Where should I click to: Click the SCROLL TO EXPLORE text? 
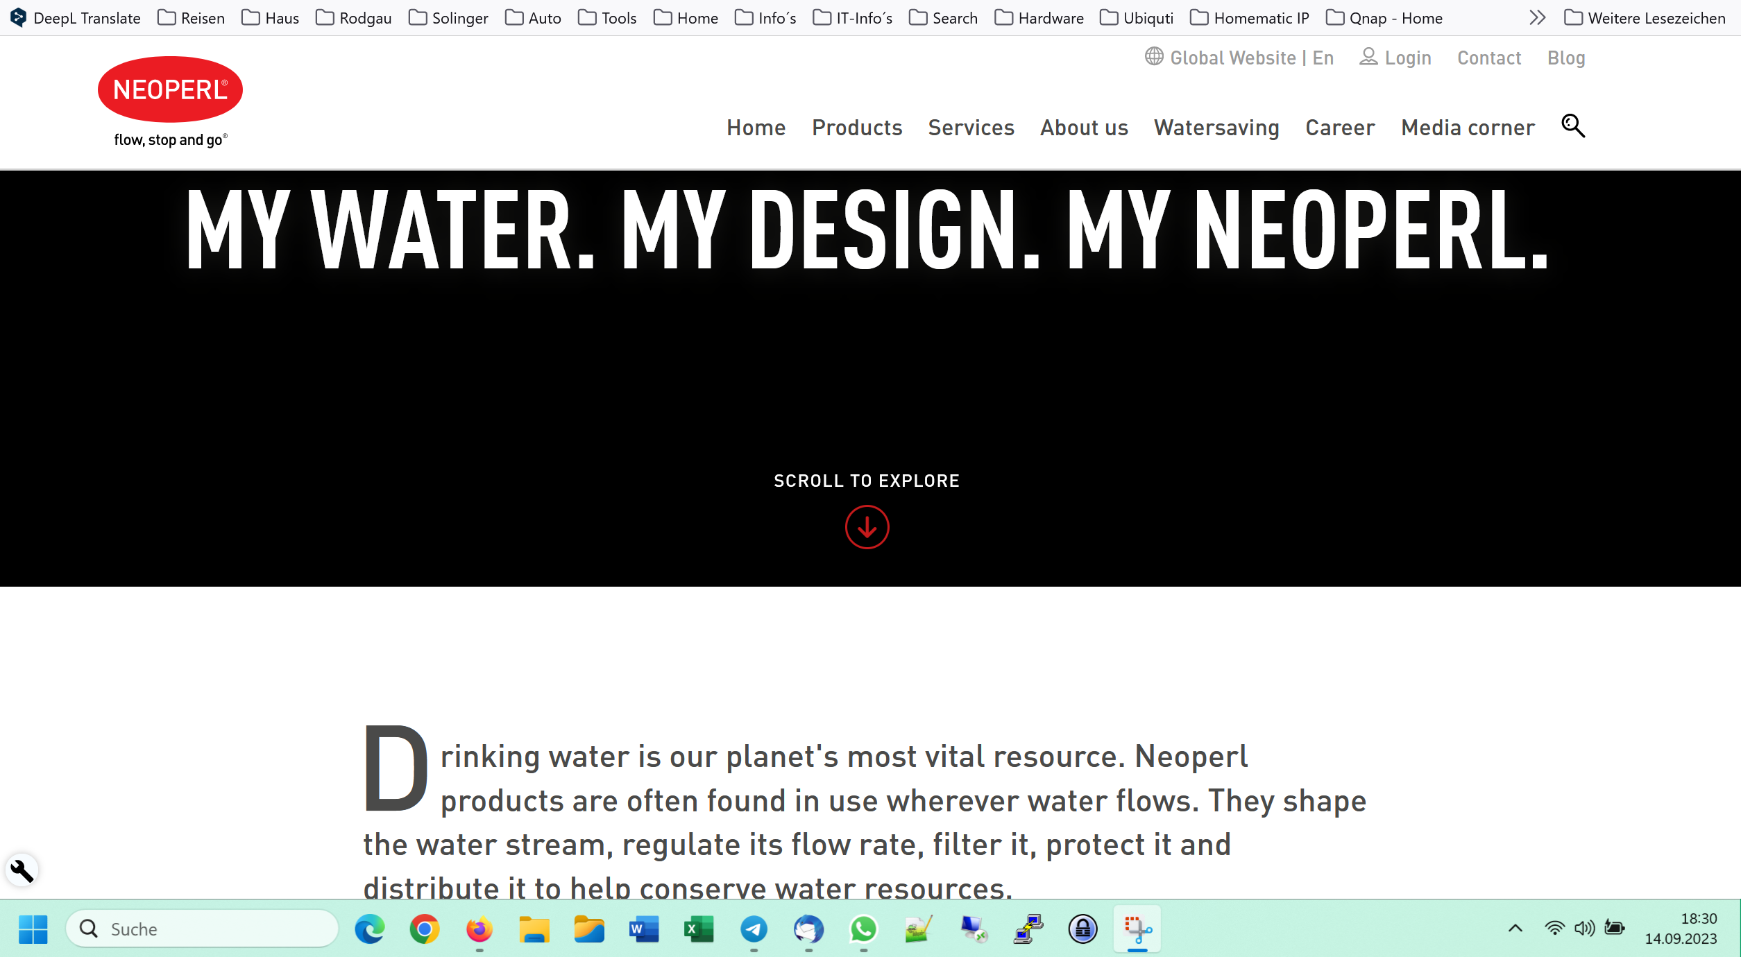[x=867, y=481]
